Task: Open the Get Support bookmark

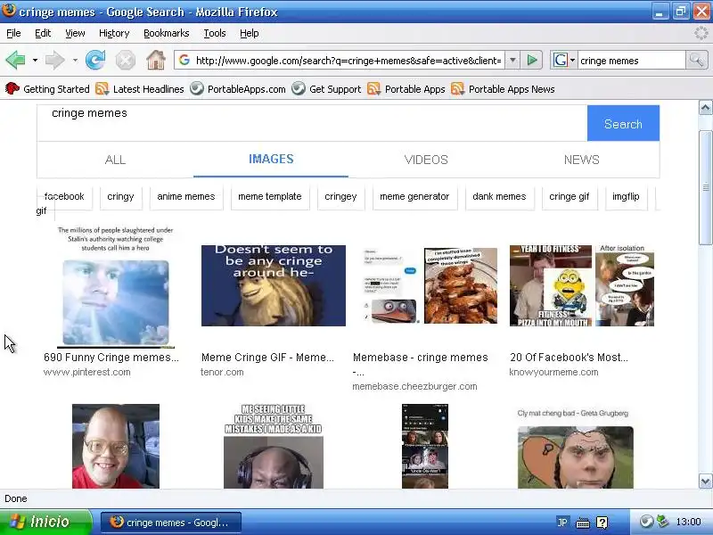Action: (326, 88)
